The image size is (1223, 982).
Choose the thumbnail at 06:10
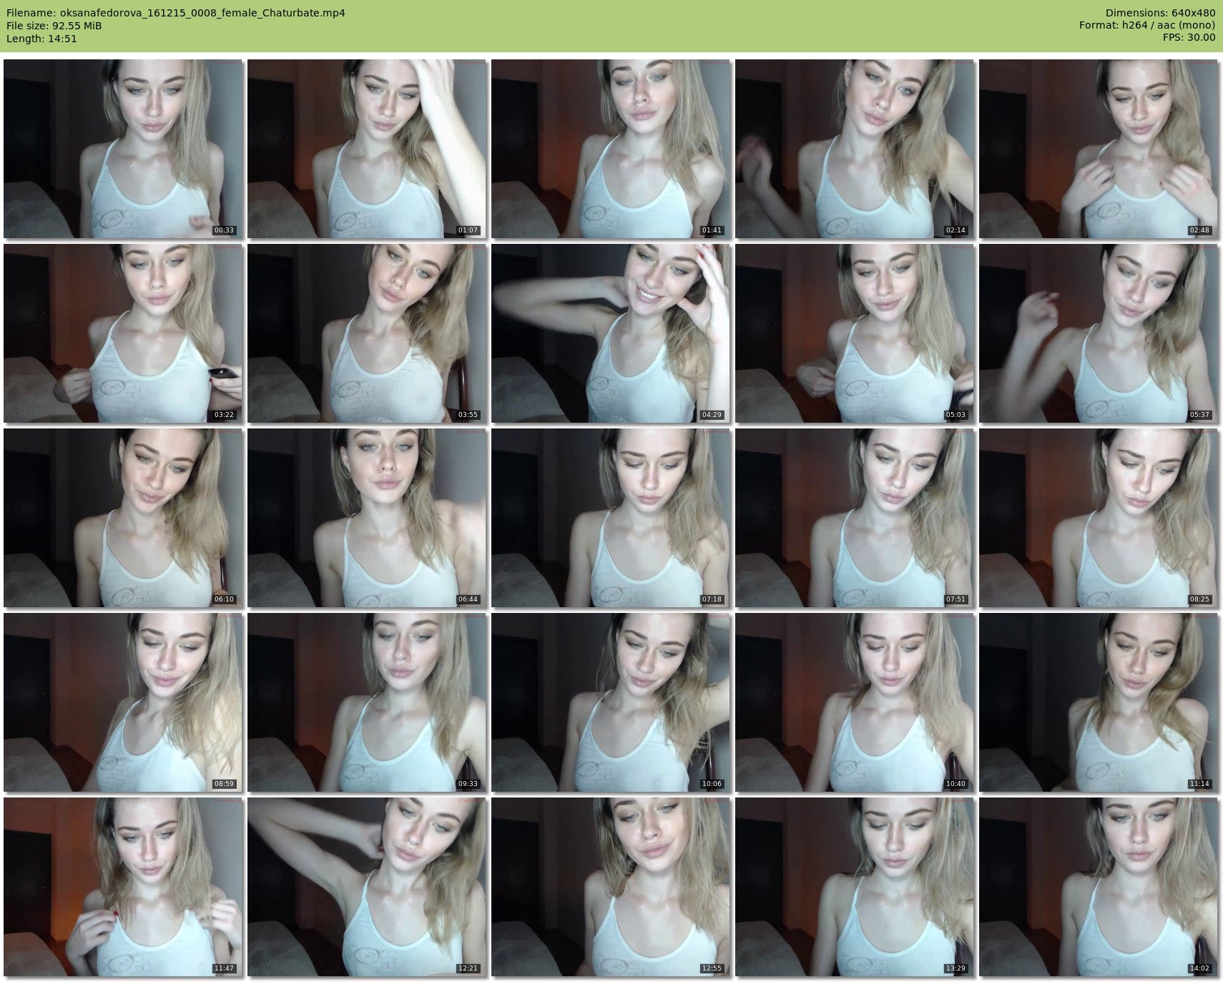pos(123,518)
